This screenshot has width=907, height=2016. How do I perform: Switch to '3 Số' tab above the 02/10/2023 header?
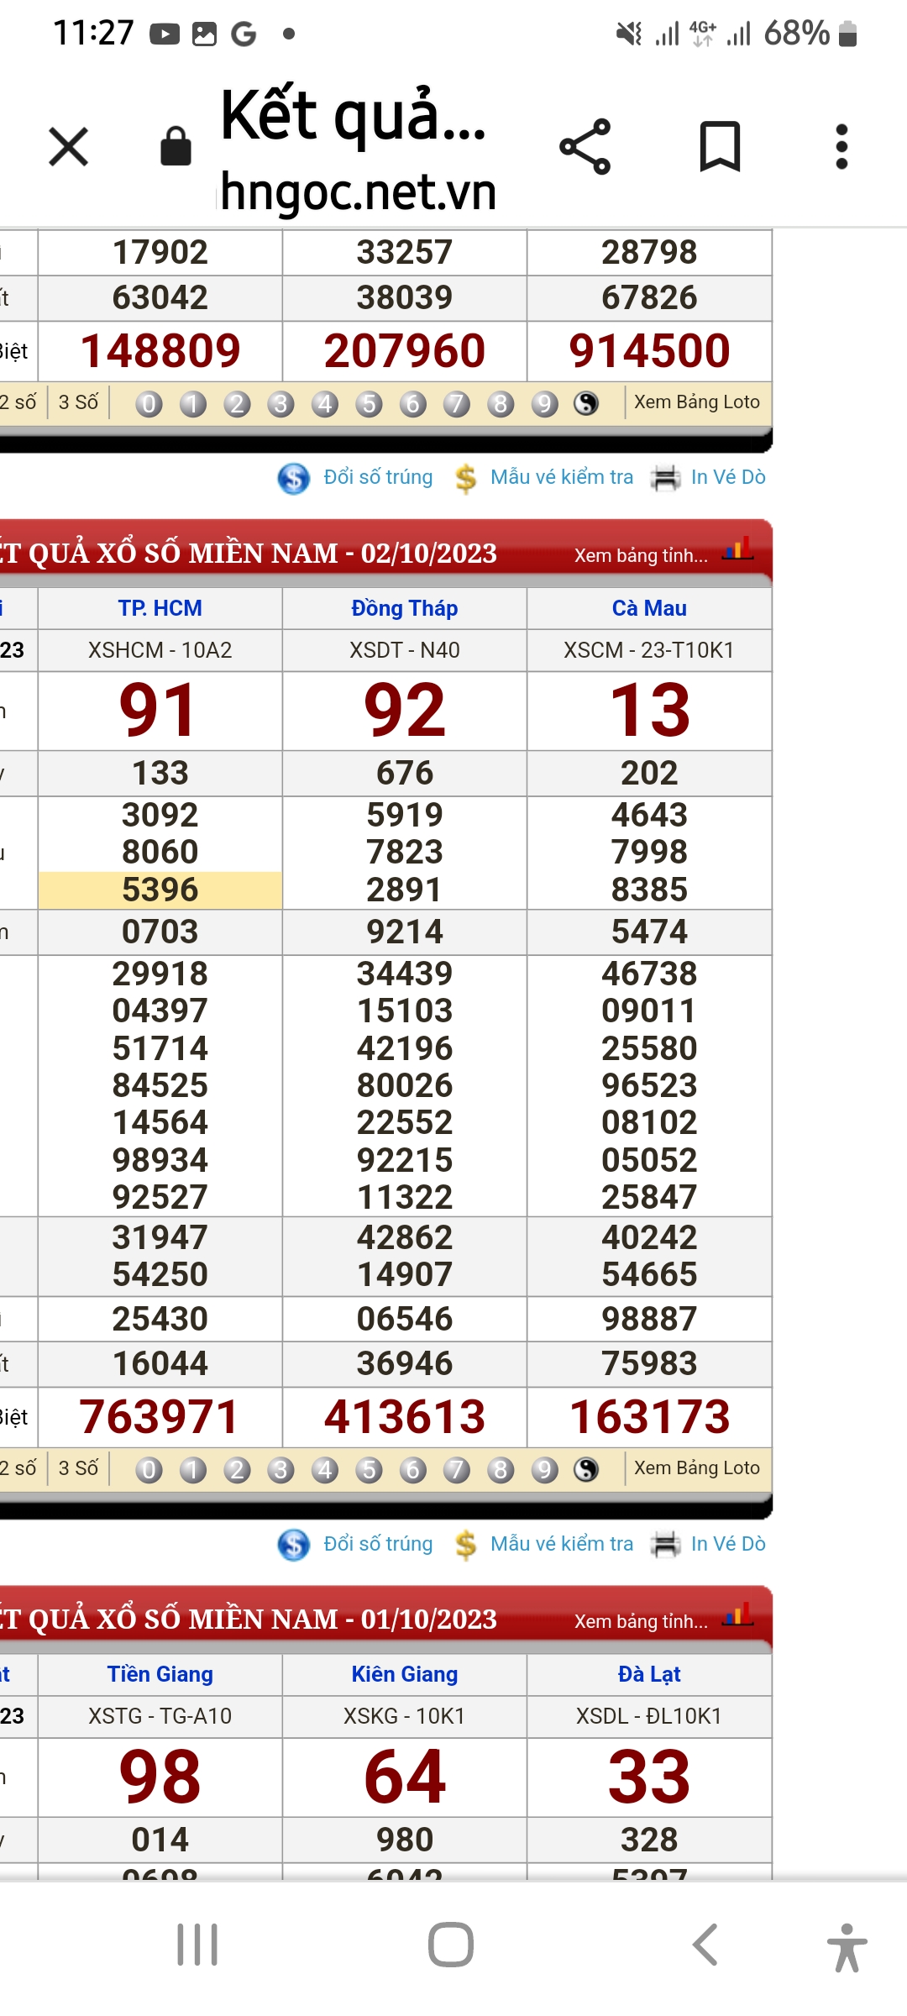[78, 402]
